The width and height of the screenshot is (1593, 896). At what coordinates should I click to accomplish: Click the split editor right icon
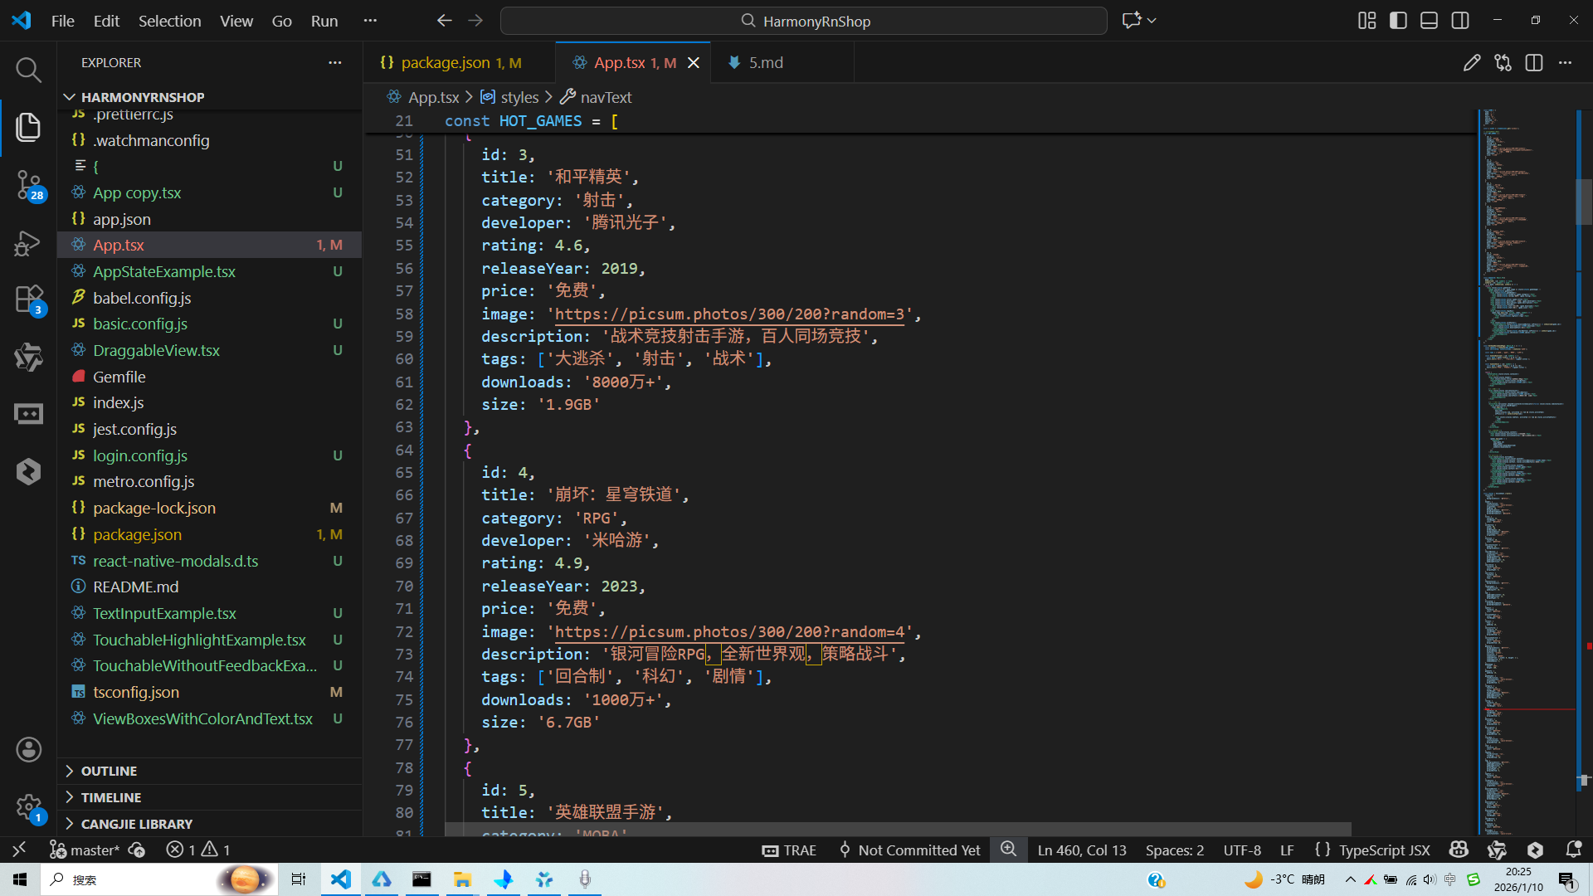(1533, 63)
